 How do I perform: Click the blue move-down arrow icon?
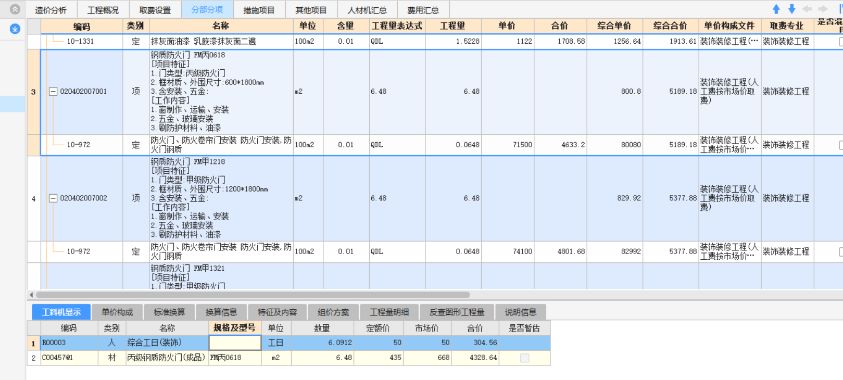(x=791, y=9)
